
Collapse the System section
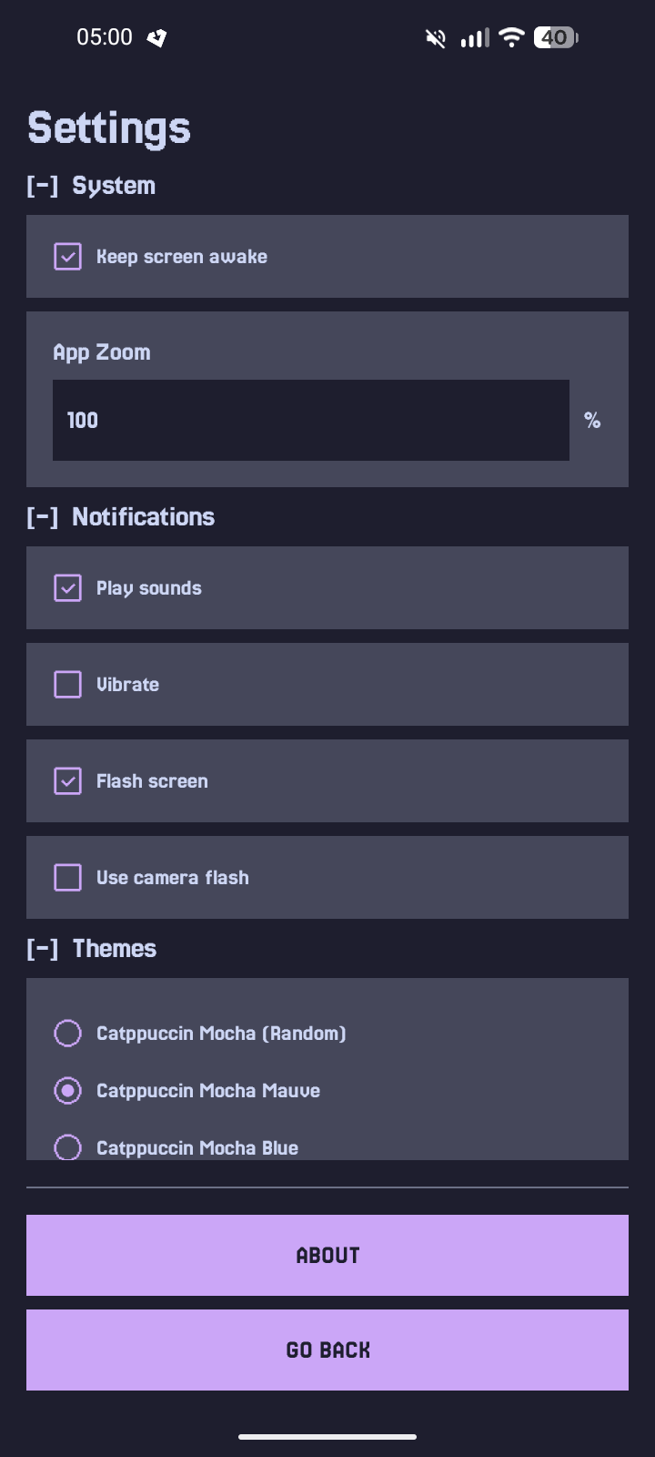43,186
